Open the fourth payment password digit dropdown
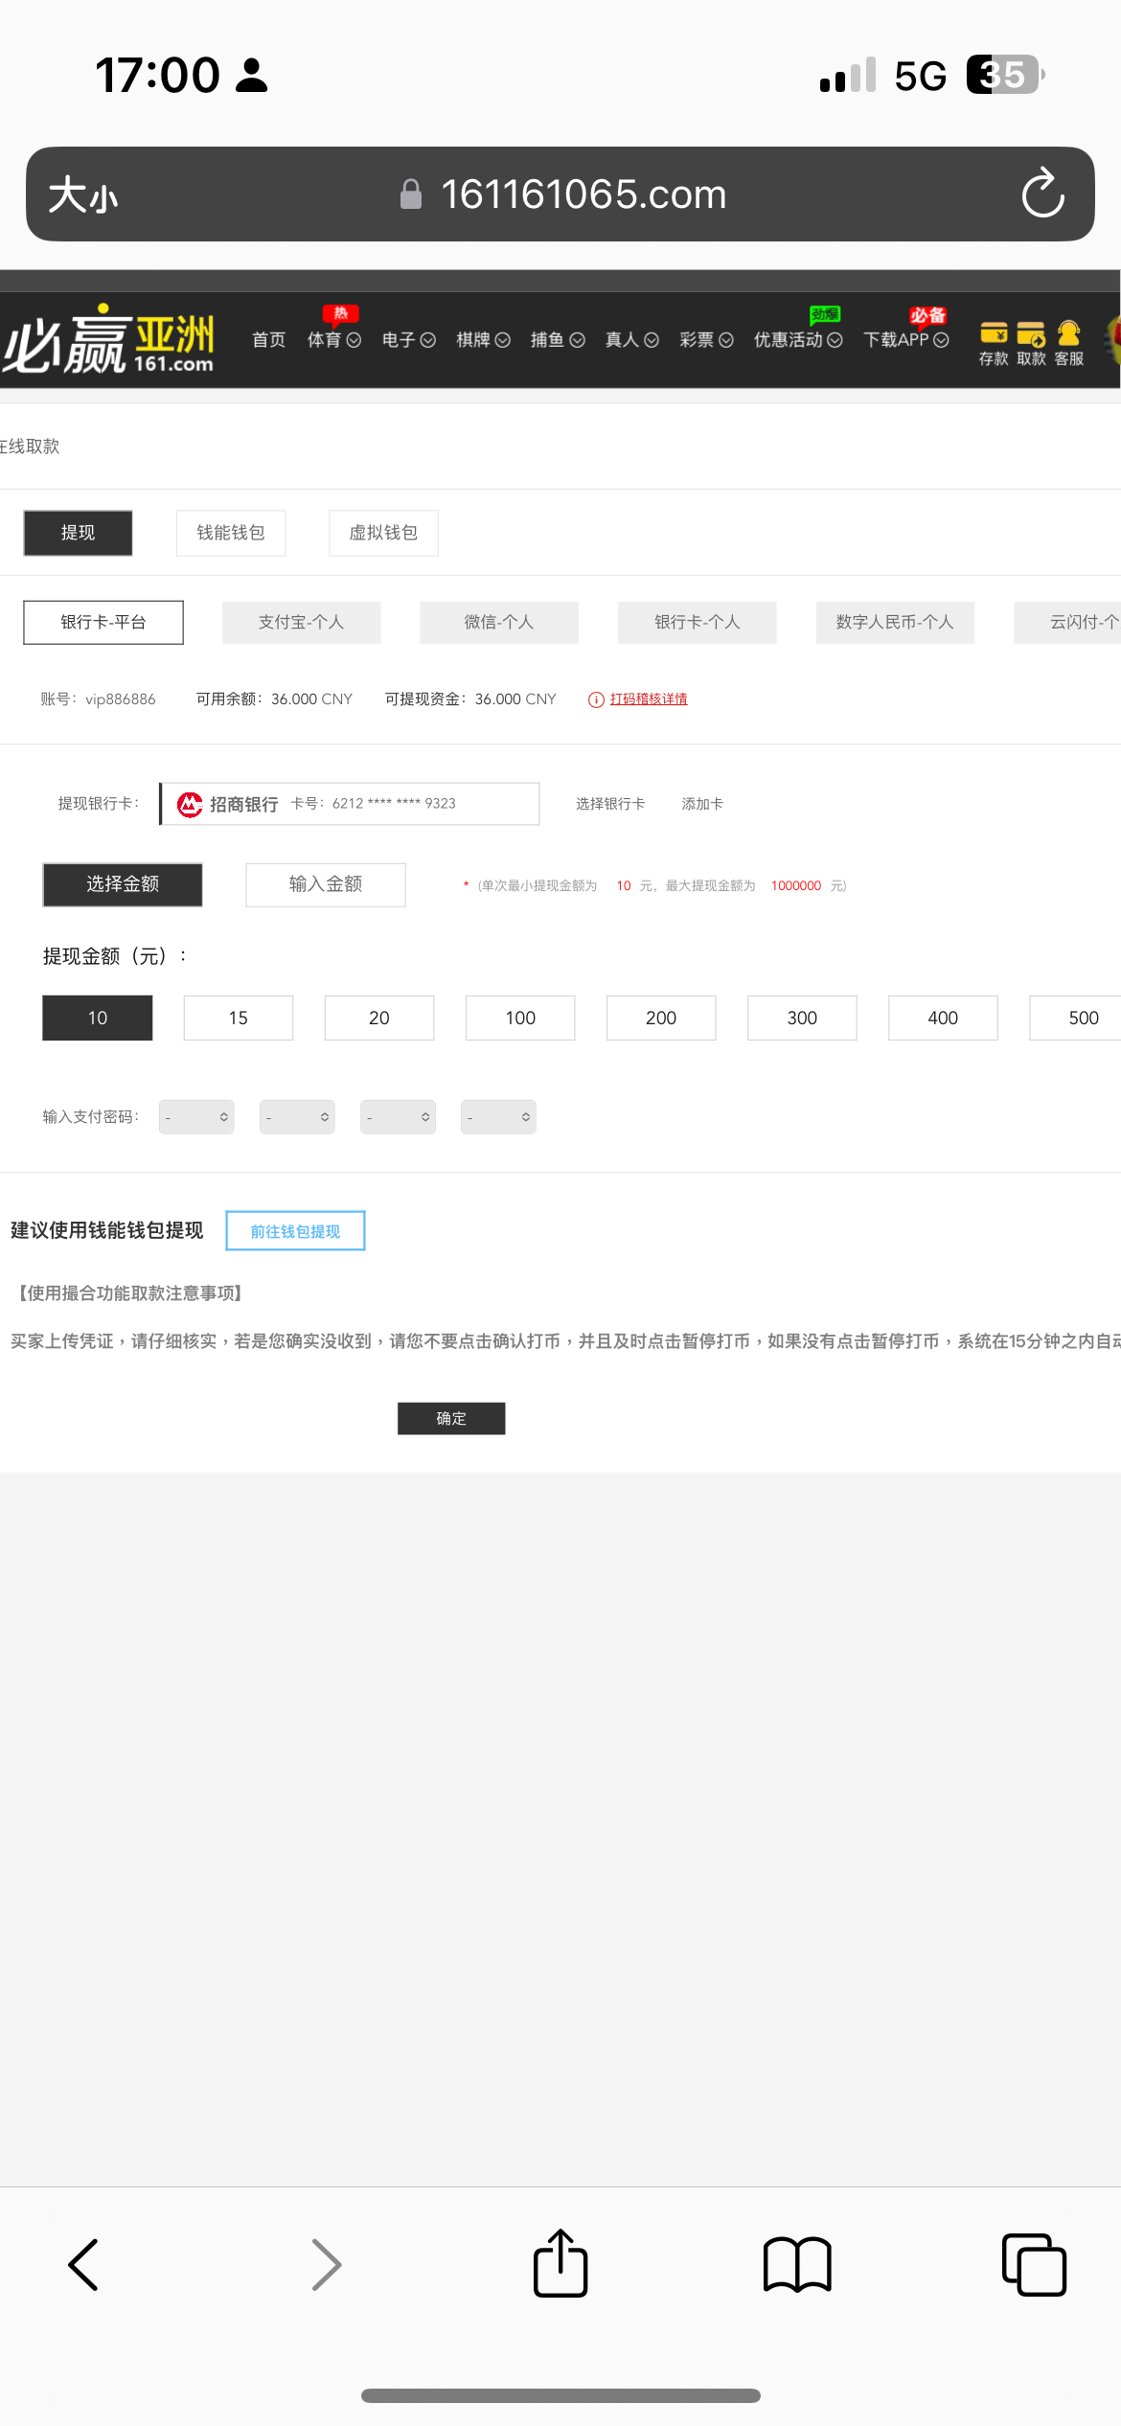The image size is (1121, 2426). 498,1117
